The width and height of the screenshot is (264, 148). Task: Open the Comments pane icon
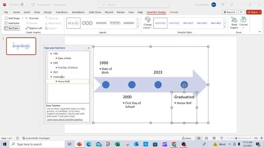tap(241, 12)
